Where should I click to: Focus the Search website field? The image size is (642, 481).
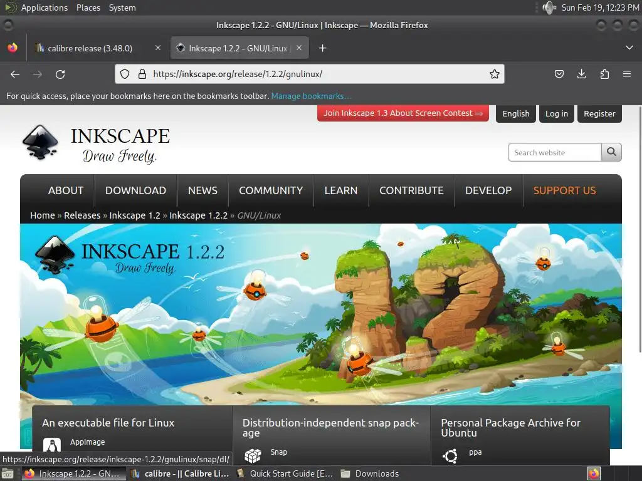[x=554, y=152]
